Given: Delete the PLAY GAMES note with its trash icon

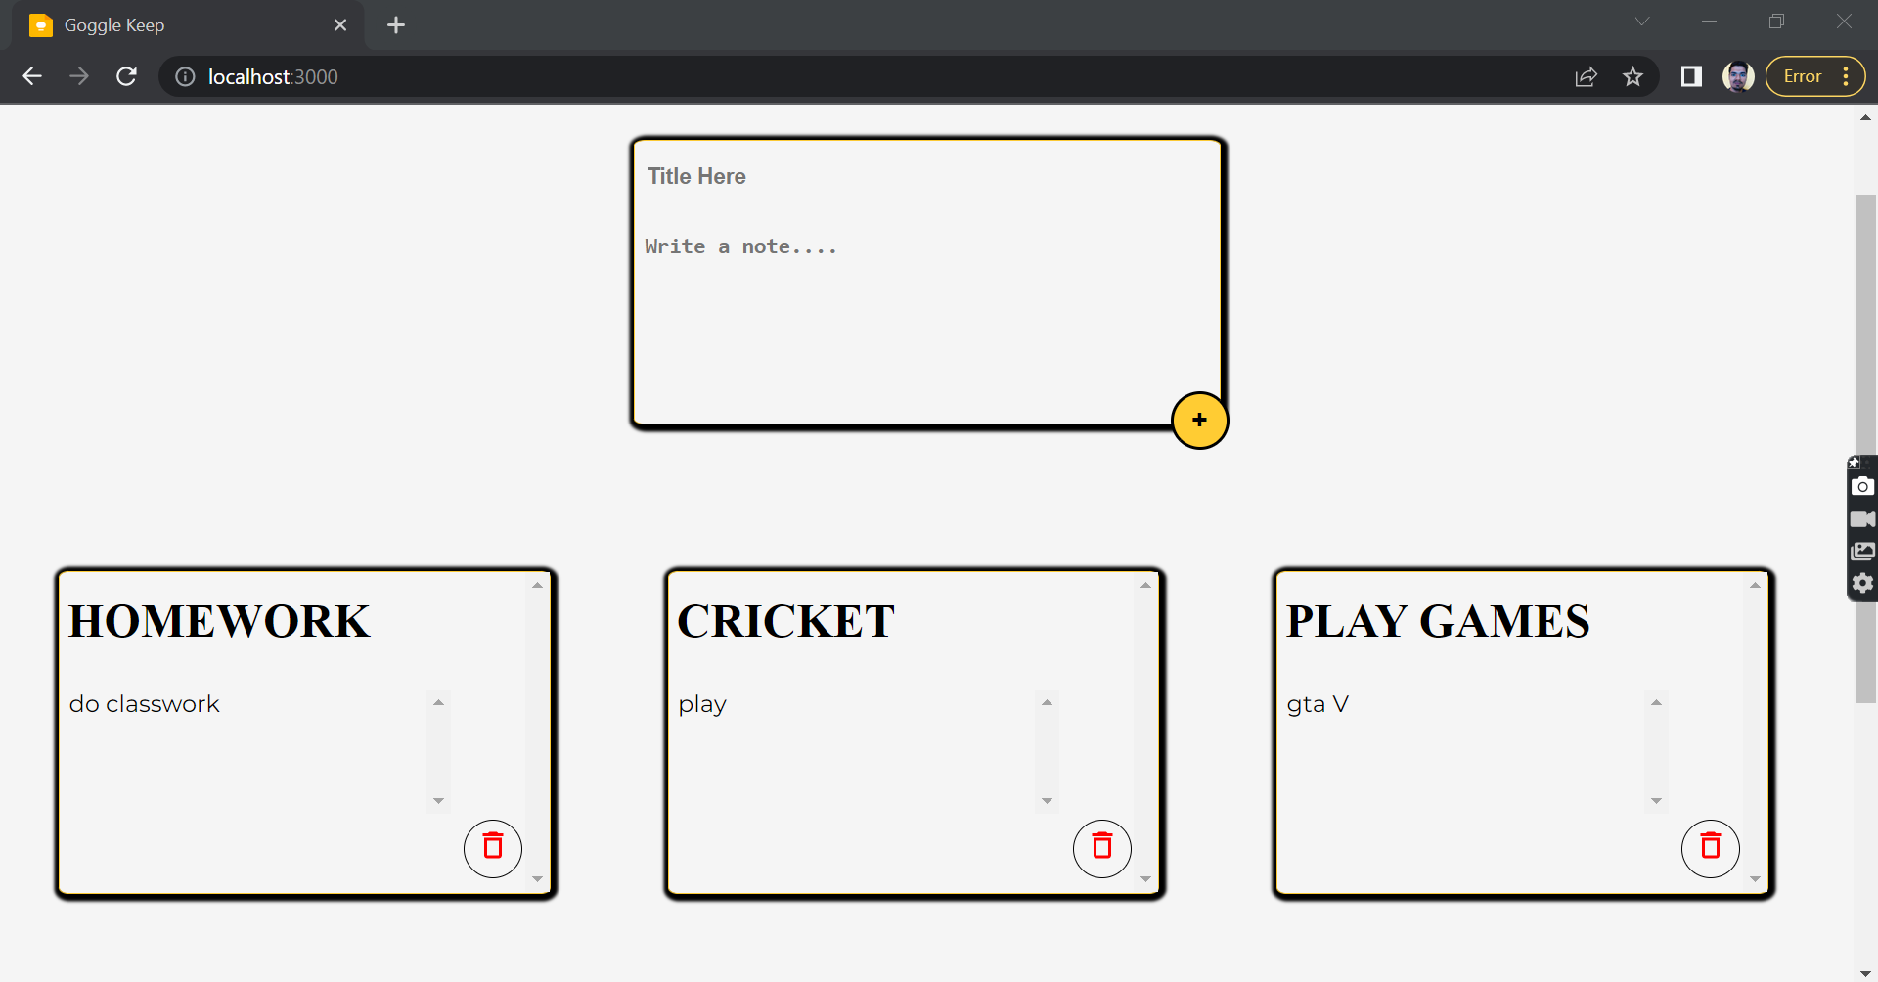Looking at the screenshot, I should pos(1709,848).
